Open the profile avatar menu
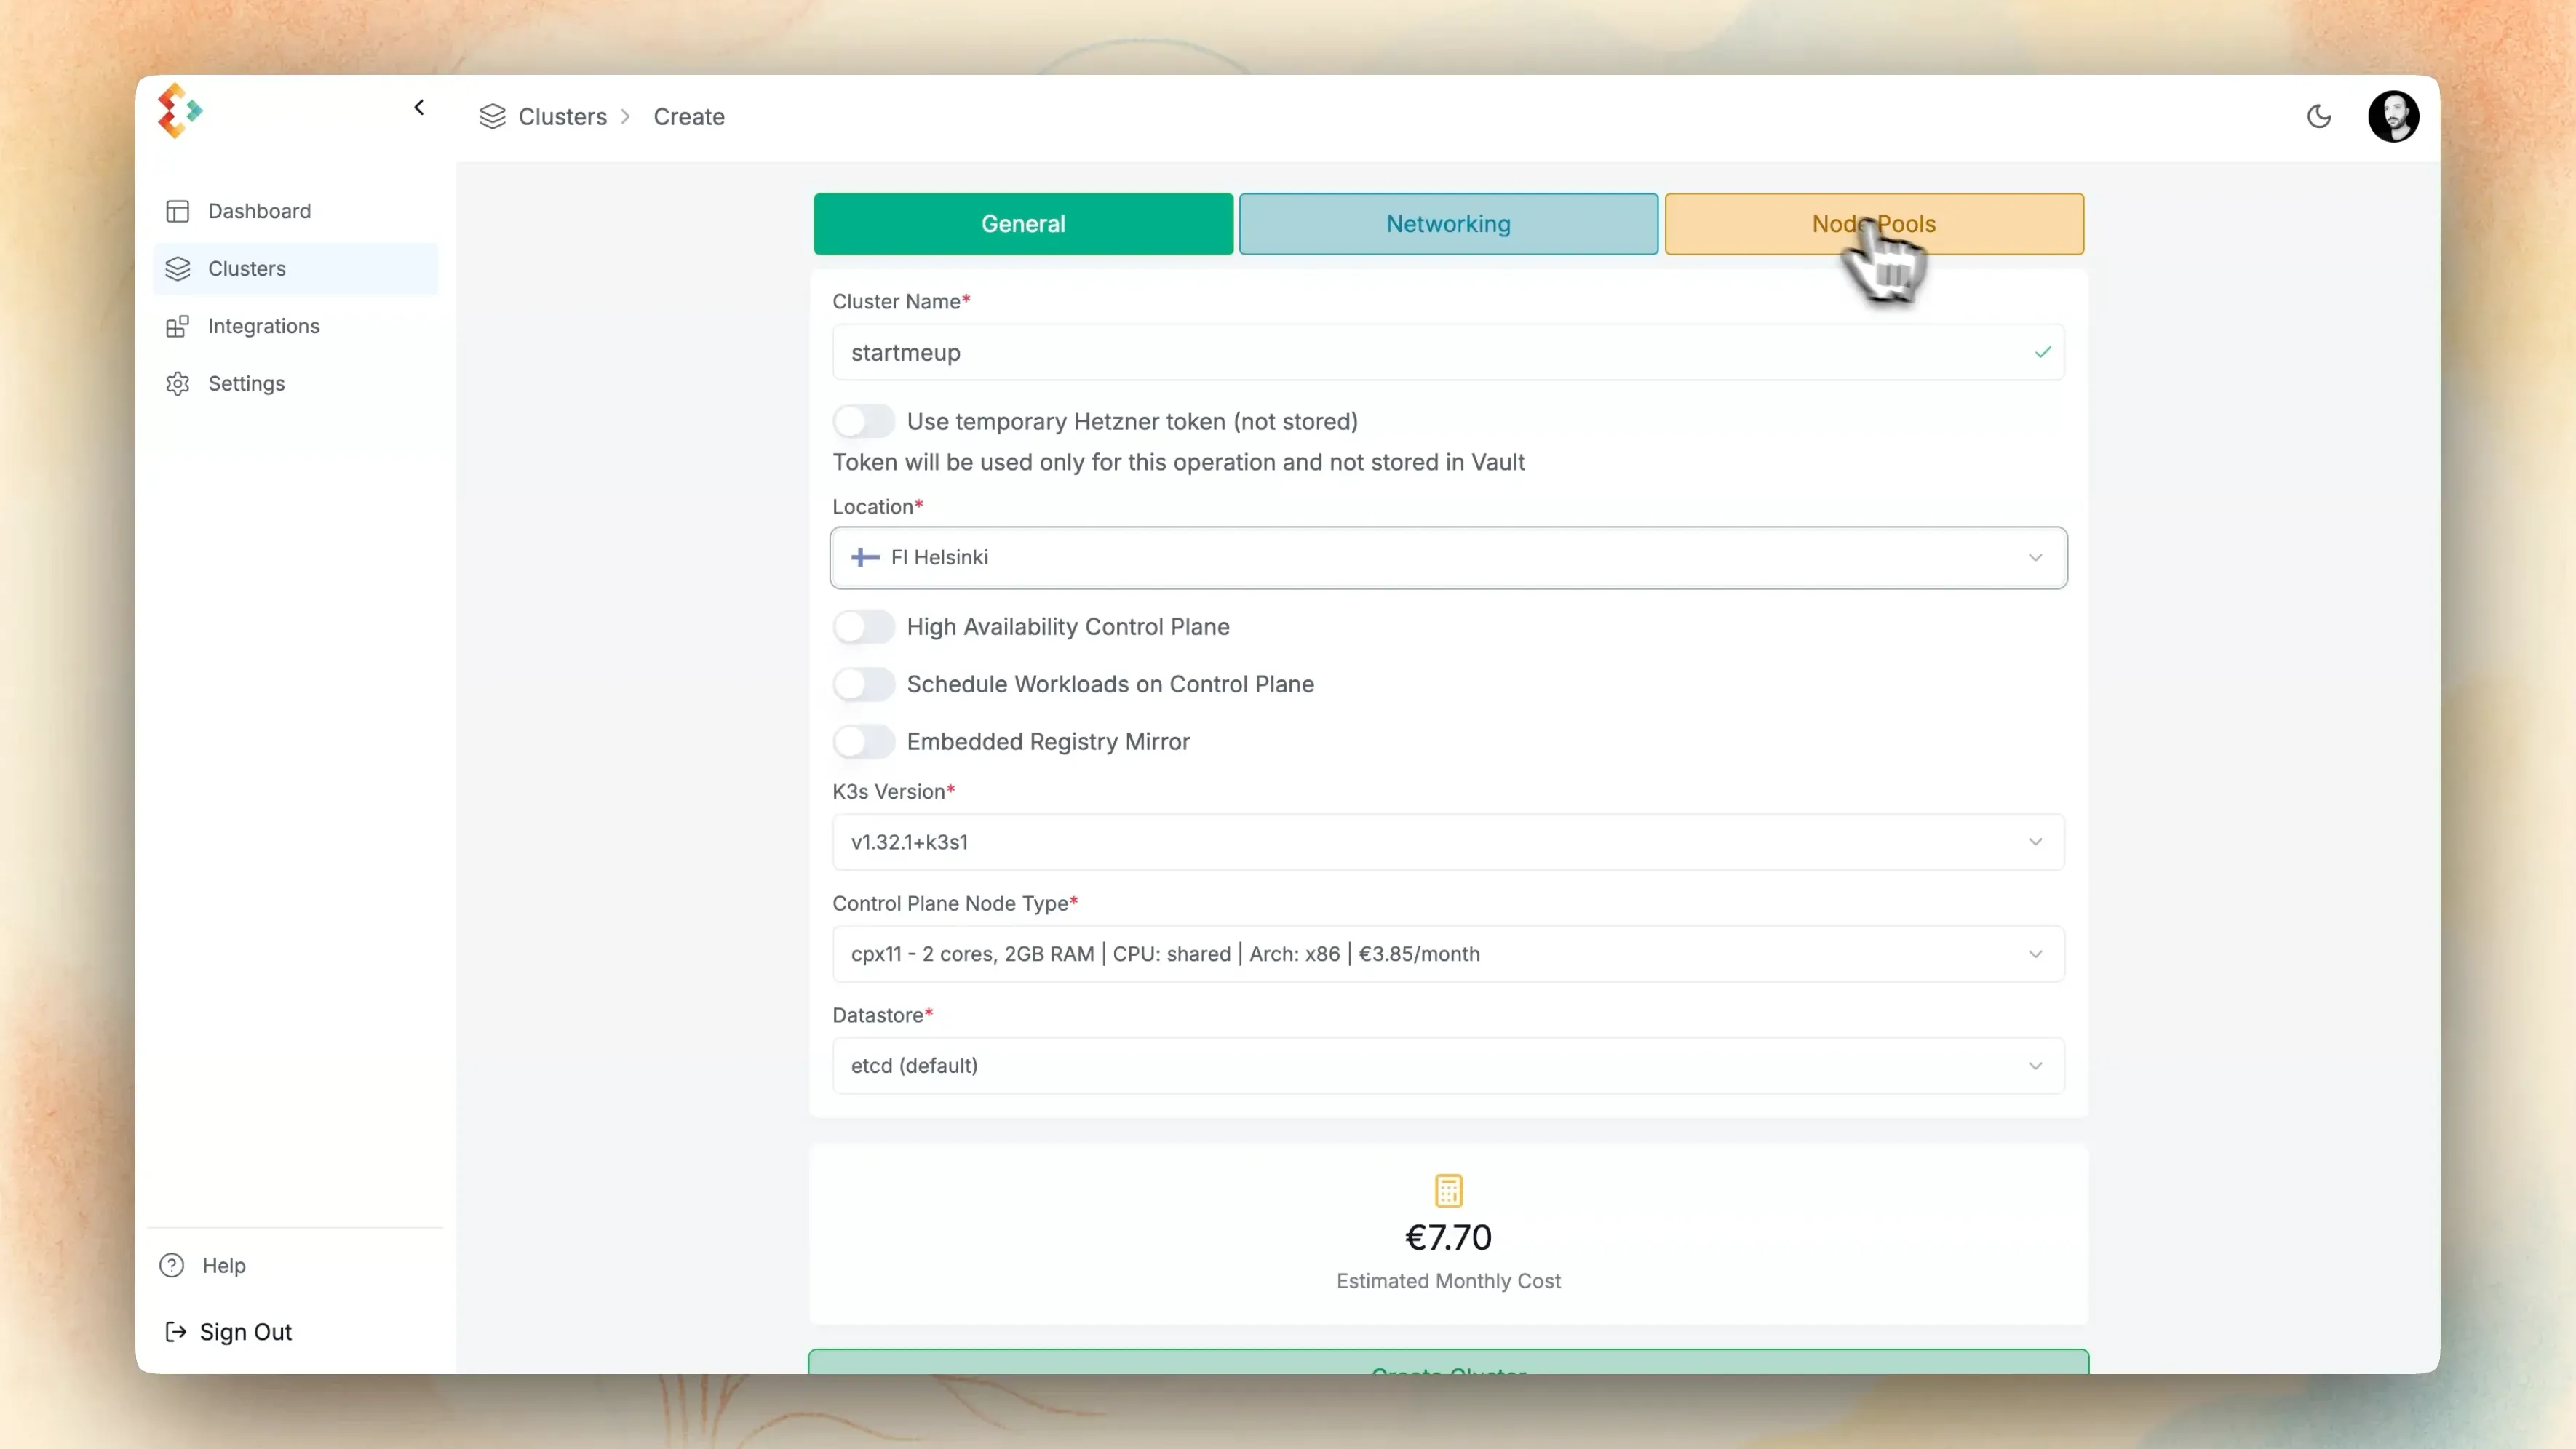 (x=2394, y=116)
